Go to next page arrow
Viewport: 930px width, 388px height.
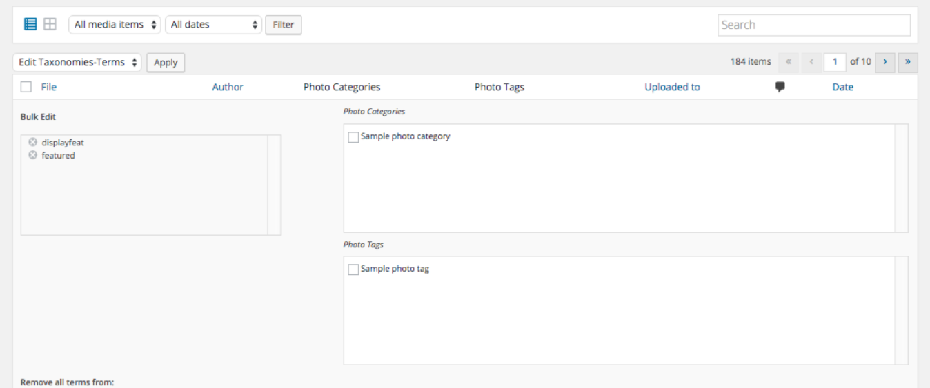click(885, 62)
